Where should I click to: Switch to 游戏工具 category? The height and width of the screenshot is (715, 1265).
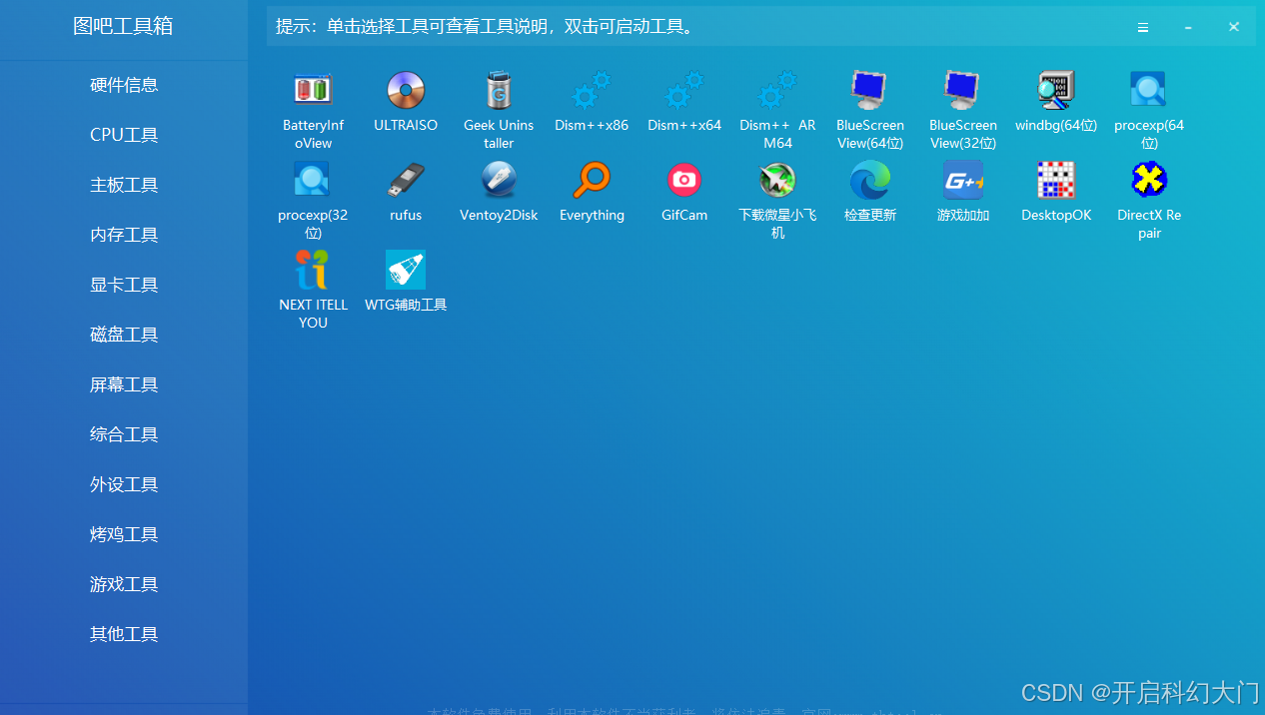point(124,584)
